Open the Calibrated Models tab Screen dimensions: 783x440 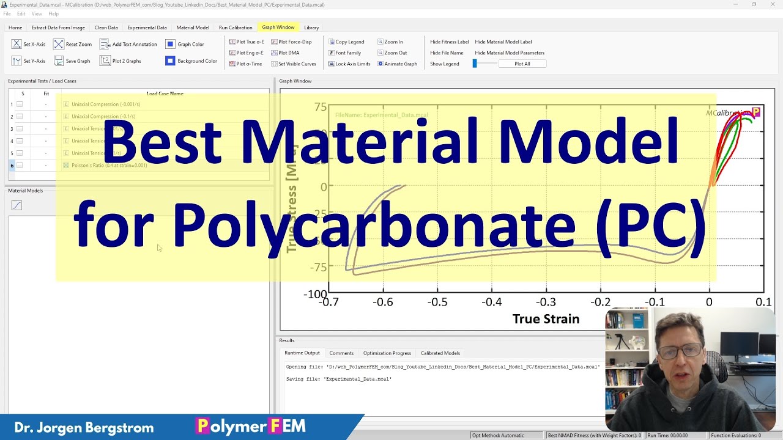tap(440, 353)
